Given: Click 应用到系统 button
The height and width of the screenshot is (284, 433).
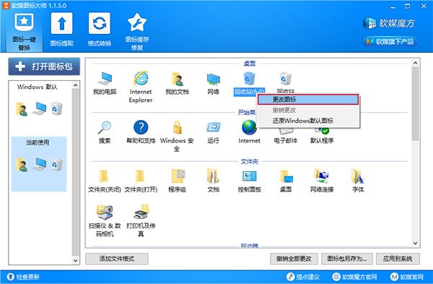Looking at the screenshot, I should 398,259.
